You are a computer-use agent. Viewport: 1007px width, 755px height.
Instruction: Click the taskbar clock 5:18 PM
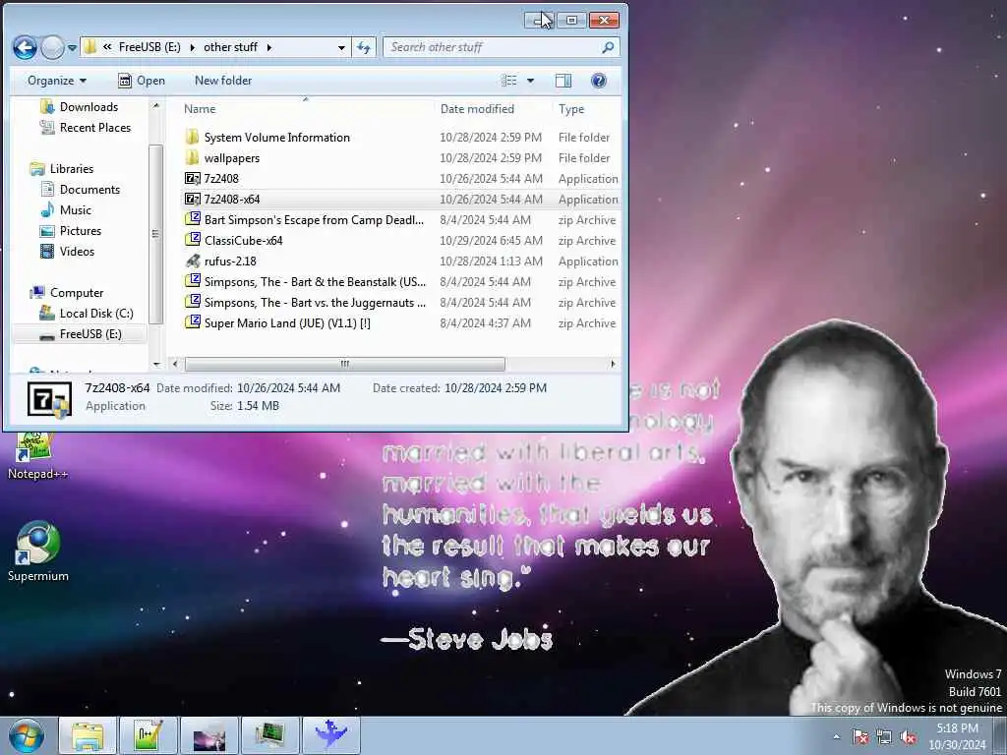tap(957, 728)
